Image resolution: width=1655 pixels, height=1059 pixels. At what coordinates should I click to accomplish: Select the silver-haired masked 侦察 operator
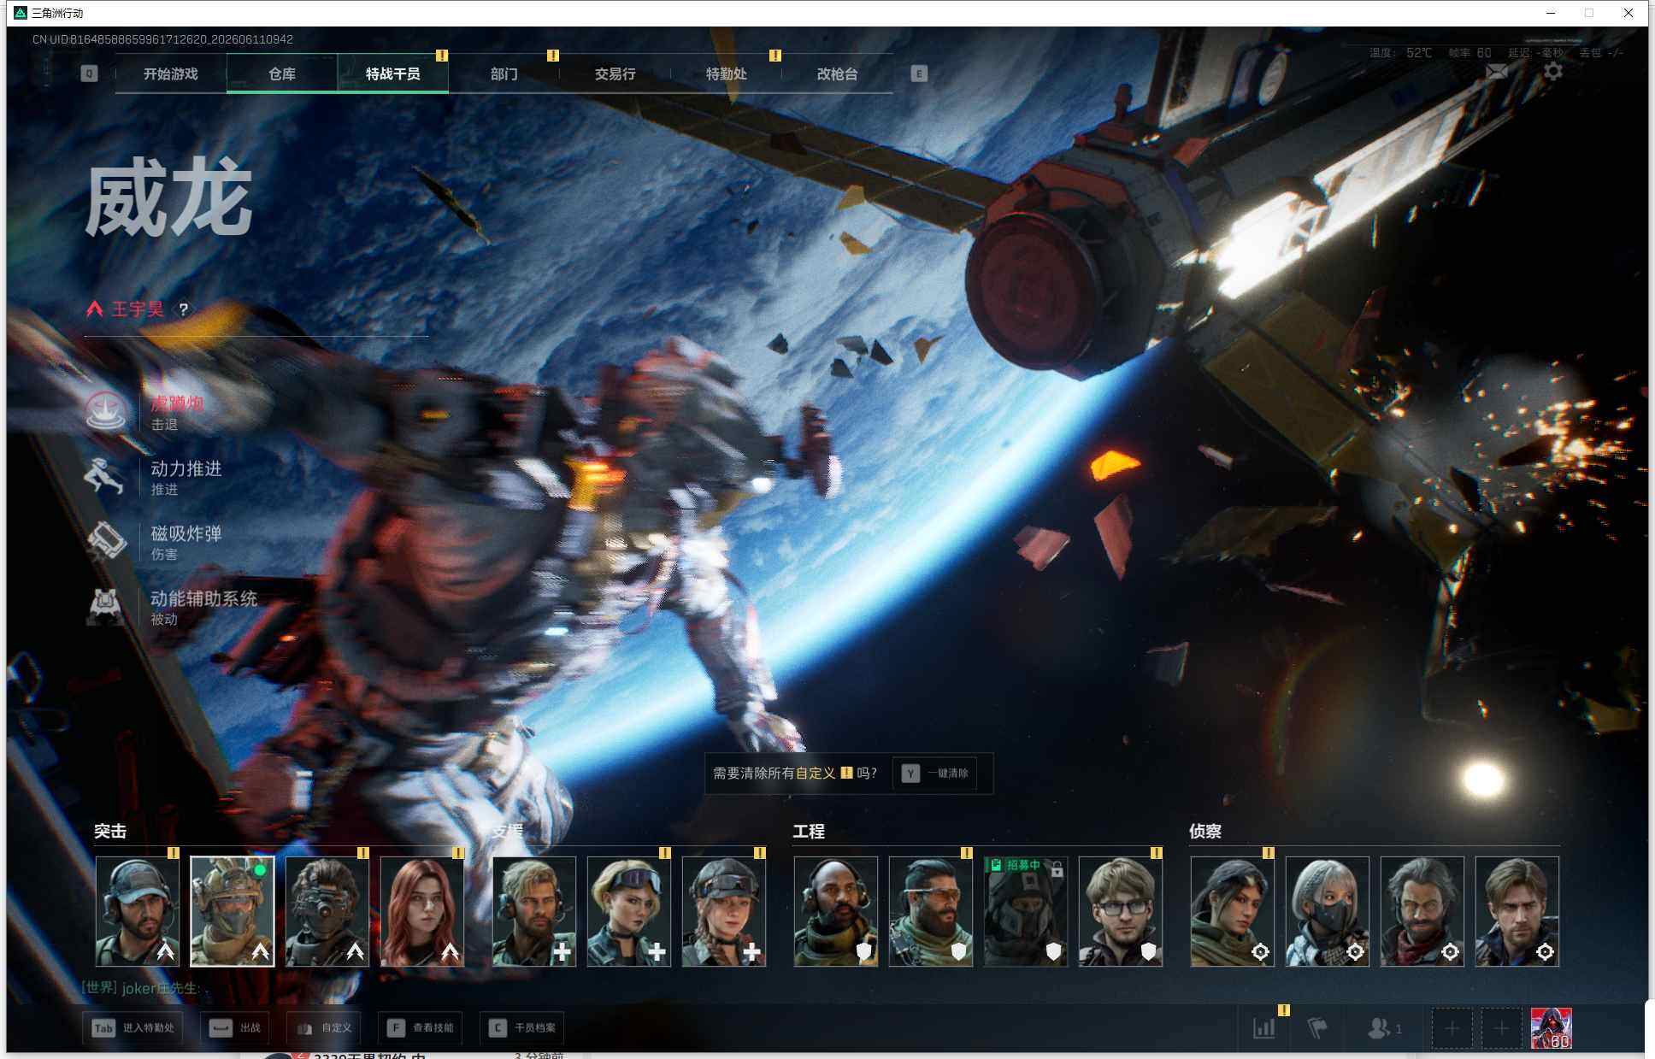[1328, 911]
